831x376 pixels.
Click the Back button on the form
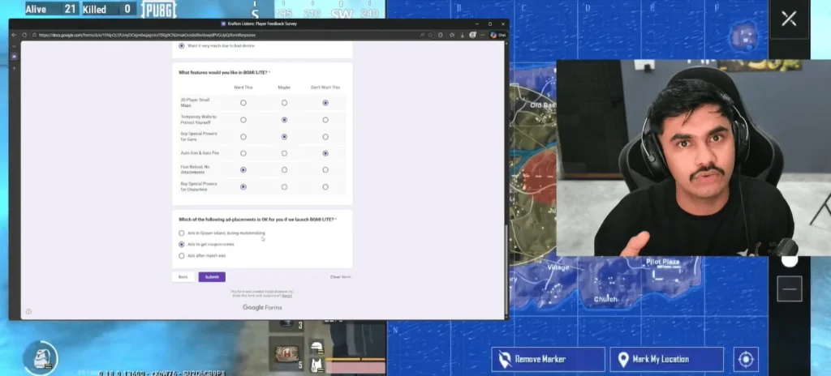click(183, 277)
